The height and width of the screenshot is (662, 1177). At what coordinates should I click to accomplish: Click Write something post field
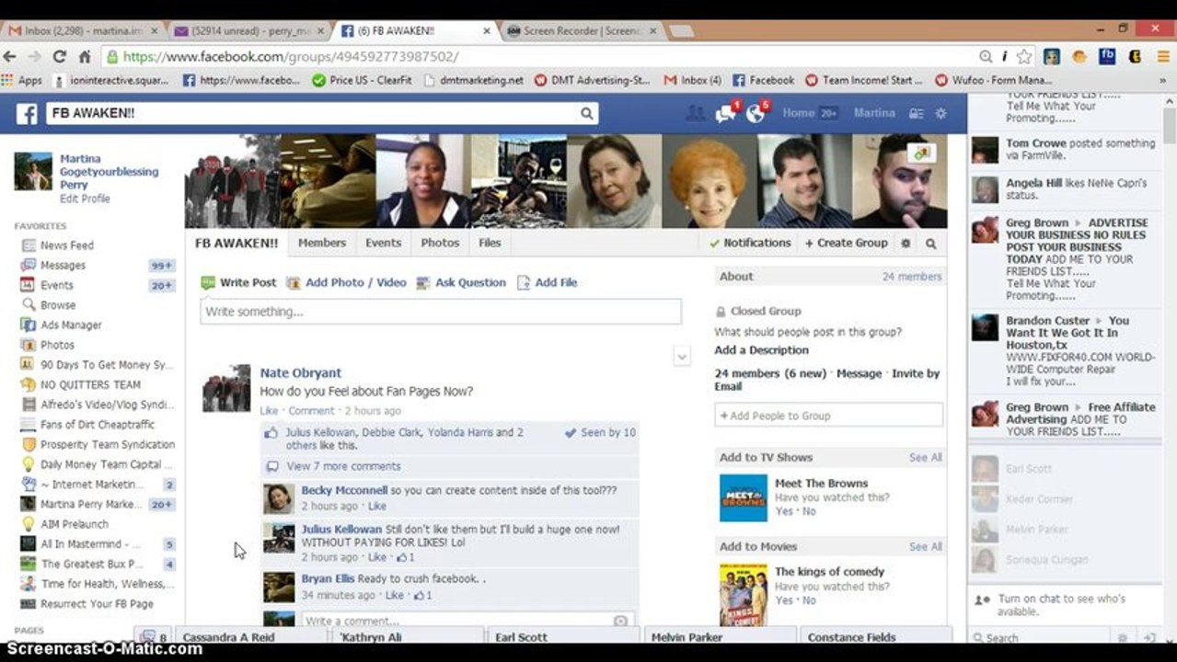[x=441, y=312]
